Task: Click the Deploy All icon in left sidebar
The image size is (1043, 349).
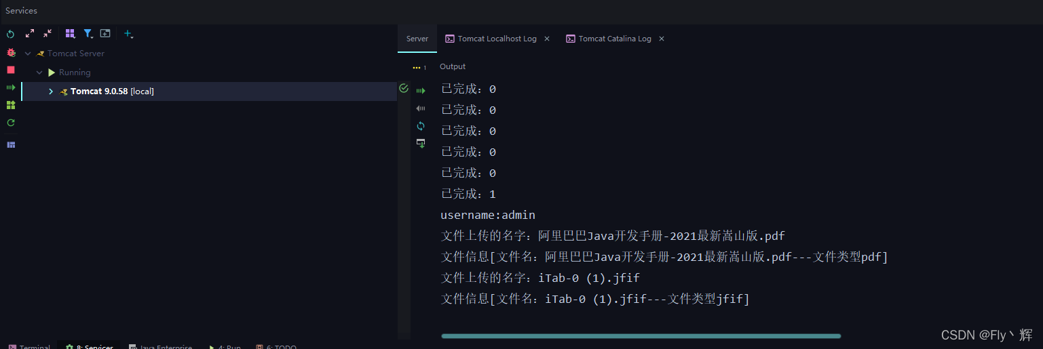Action: (11, 87)
